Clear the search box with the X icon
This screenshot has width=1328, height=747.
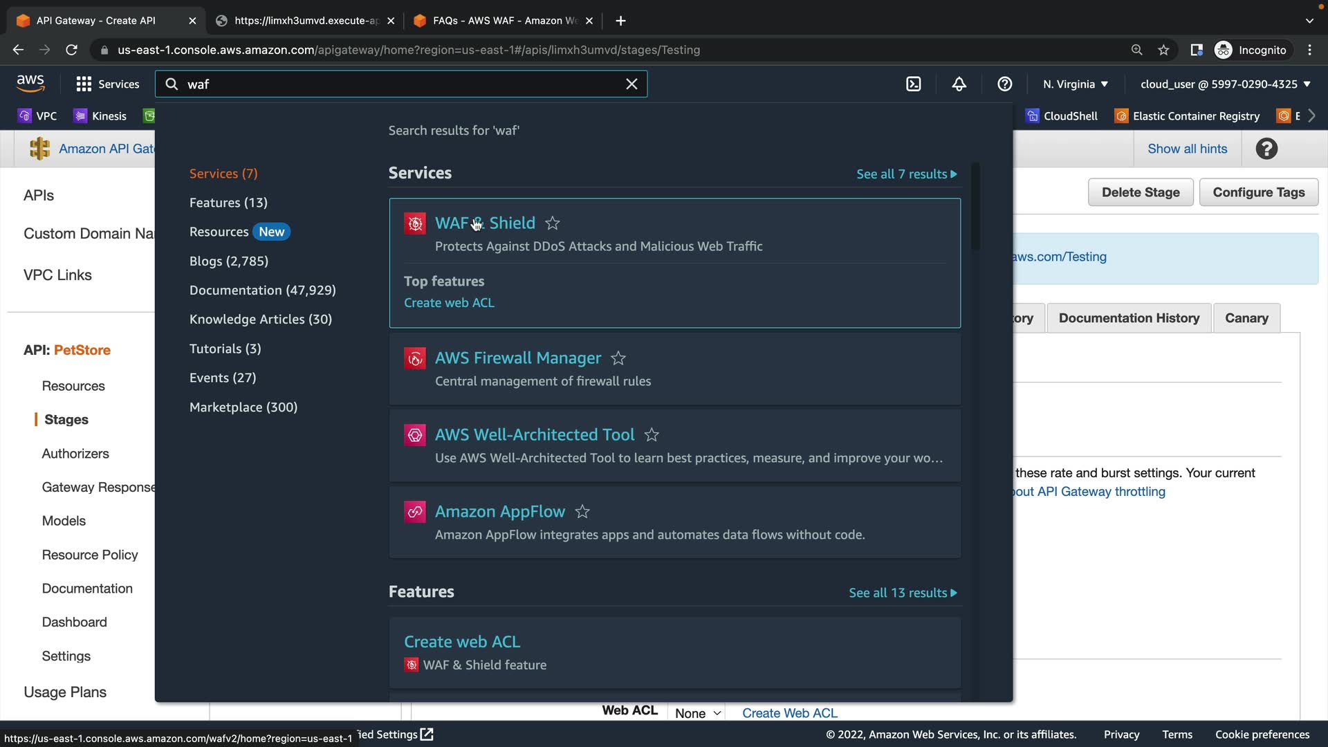631,84
